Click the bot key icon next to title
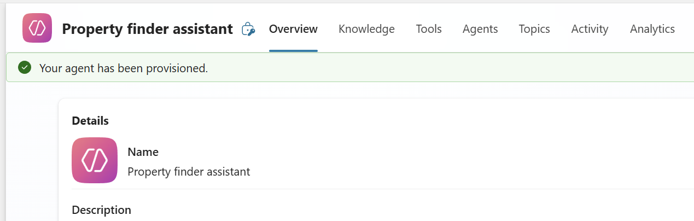694x221 pixels. pyautogui.click(x=248, y=29)
